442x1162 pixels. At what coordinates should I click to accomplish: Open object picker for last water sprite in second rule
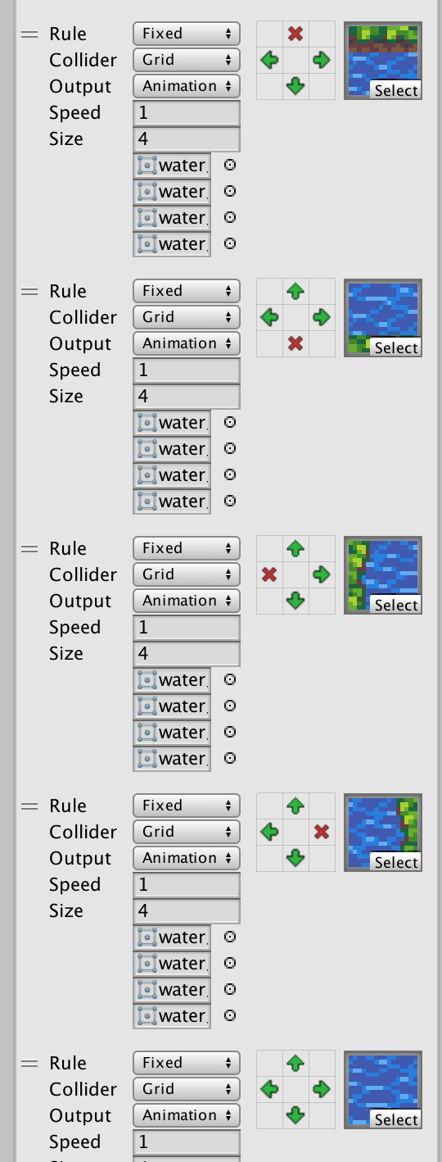pyautogui.click(x=230, y=501)
